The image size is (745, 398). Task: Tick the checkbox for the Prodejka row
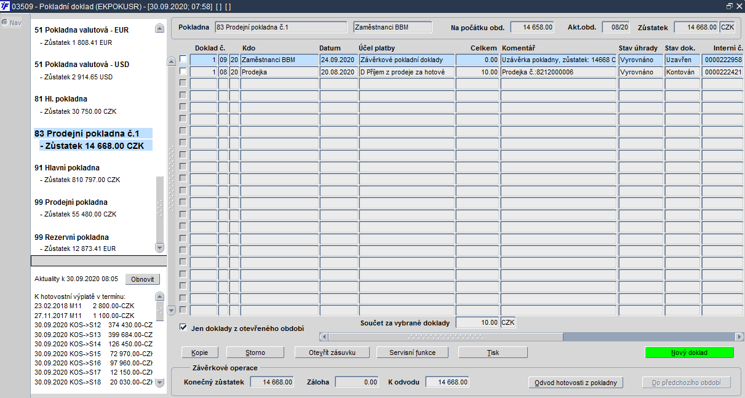point(183,71)
